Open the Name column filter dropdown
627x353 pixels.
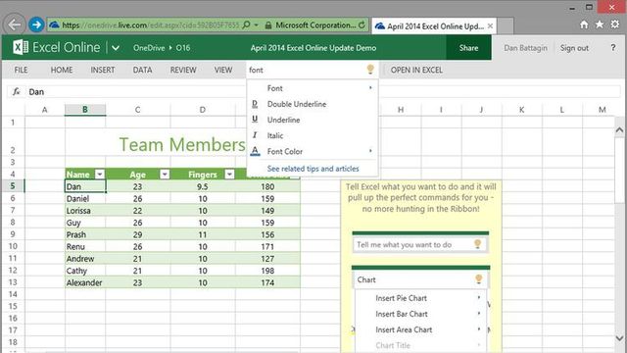coord(100,175)
